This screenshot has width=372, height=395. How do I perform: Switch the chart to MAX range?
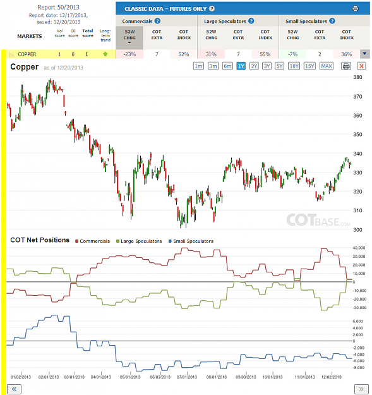[x=327, y=66]
